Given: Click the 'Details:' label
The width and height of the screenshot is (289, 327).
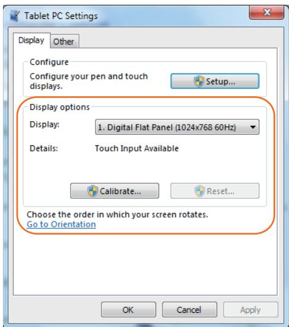Looking at the screenshot, I should (x=44, y=148).
